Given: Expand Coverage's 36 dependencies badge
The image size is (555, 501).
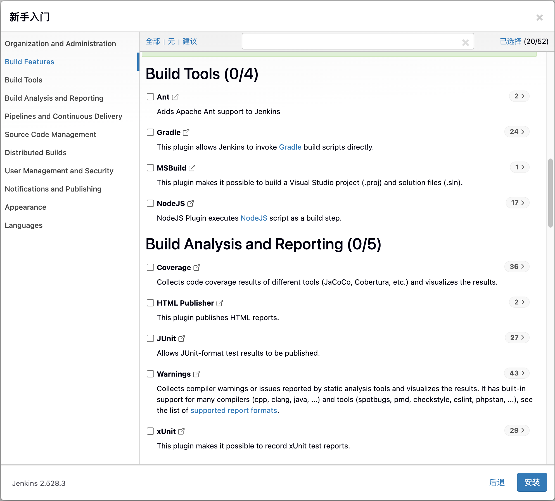Looking at the screenshot, I should (517, 267).
